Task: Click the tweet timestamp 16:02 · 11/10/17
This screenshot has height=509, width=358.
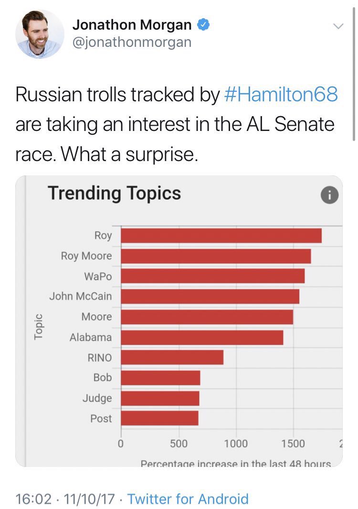Action: (x=65, y=499)
